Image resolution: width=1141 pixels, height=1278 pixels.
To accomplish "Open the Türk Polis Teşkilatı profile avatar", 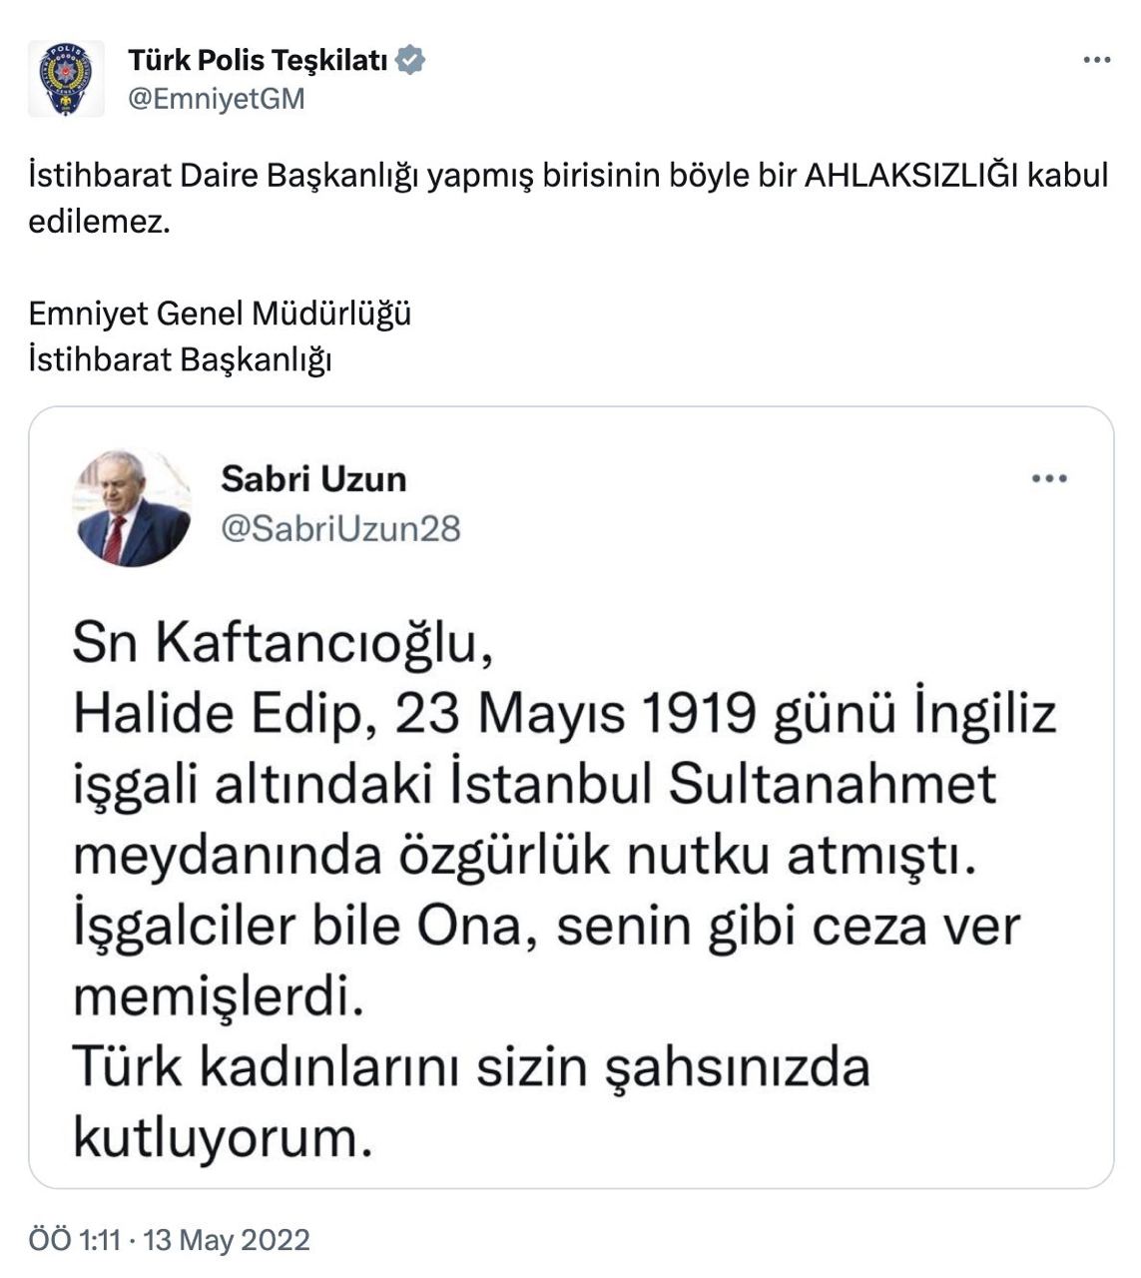I will (66, 79).
